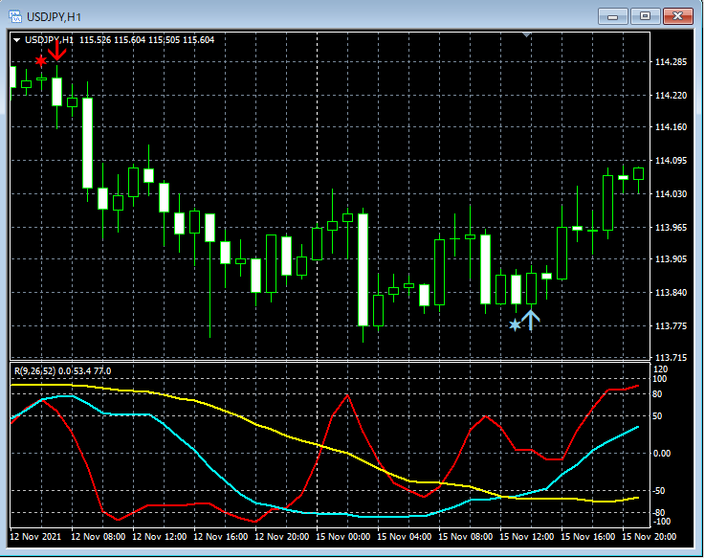Open the USDJPY,H1 chart dropdown triangle

(17, 40)
